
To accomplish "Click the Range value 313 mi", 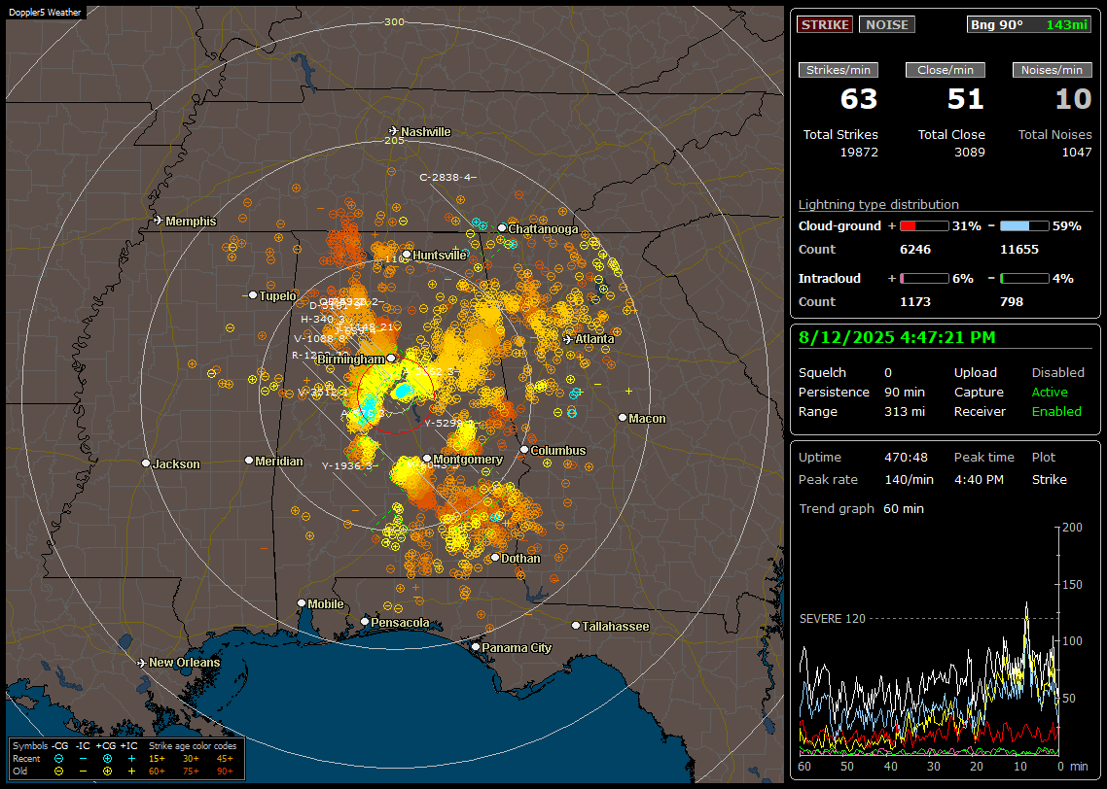I will [x=905, y=412].
